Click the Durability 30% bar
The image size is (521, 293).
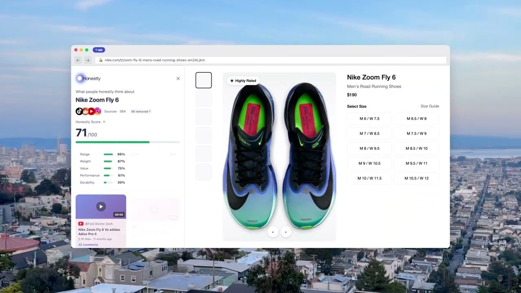[108, 183]
